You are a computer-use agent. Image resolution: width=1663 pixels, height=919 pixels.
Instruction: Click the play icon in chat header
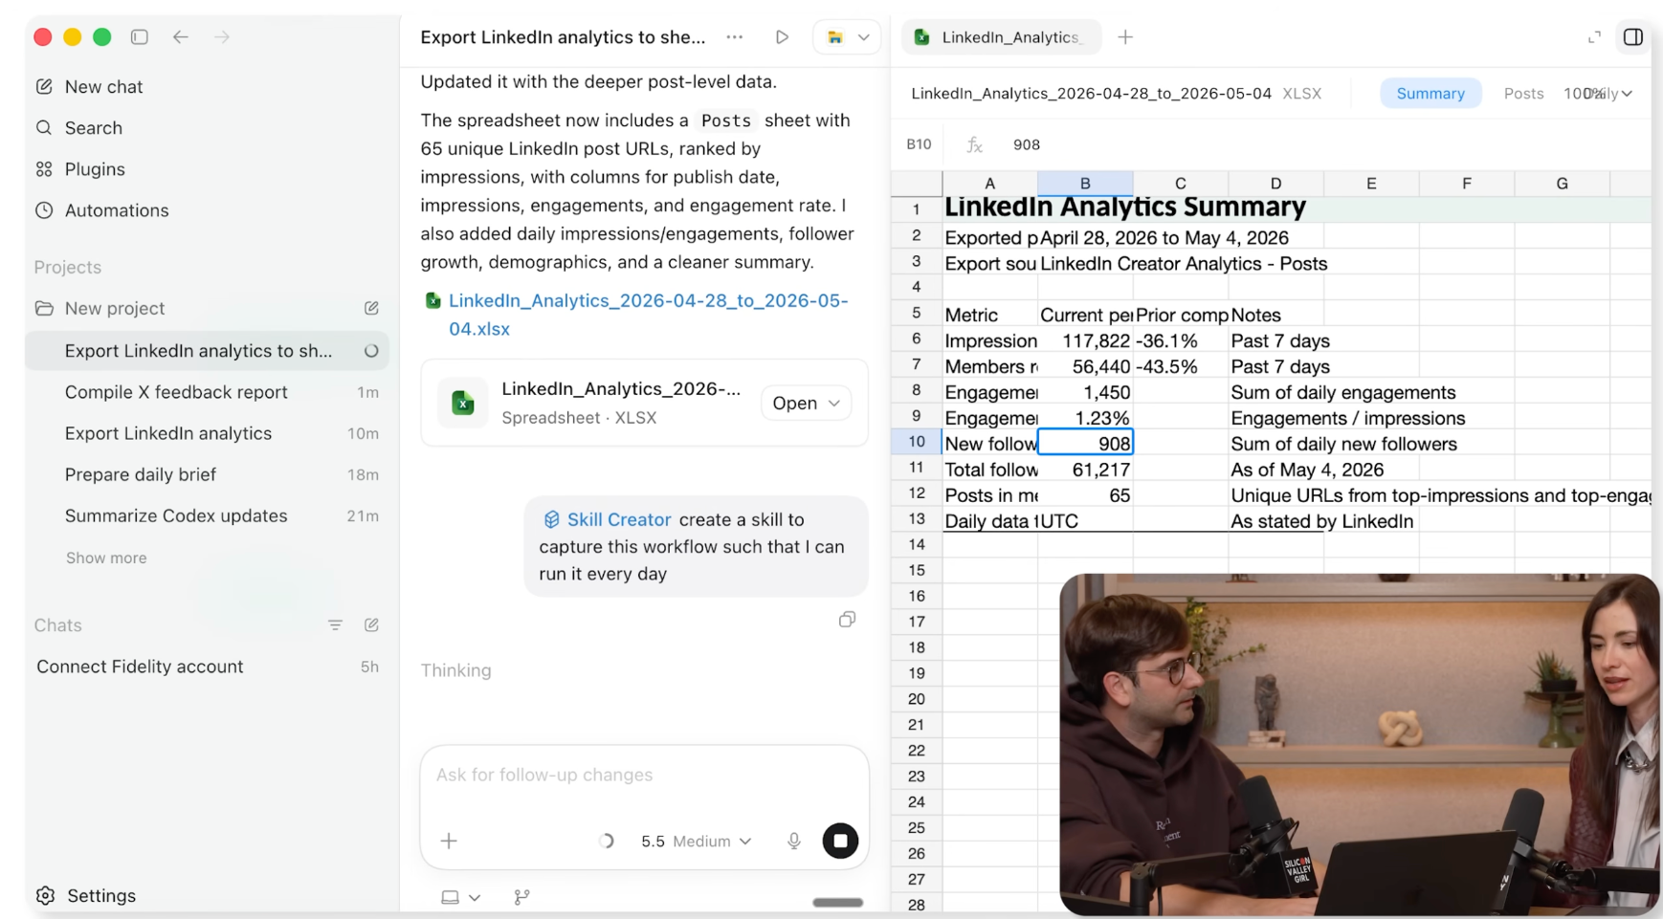point(782,37)
